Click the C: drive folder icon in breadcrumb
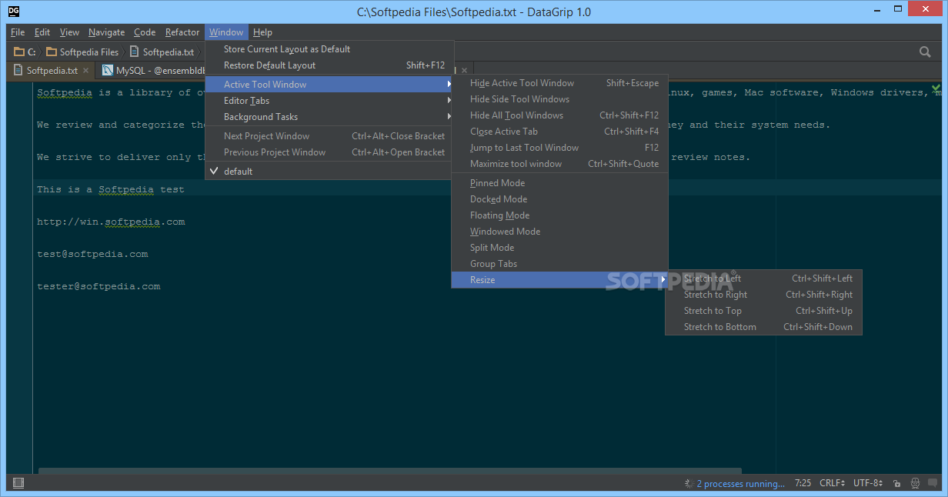 point(19,52)
